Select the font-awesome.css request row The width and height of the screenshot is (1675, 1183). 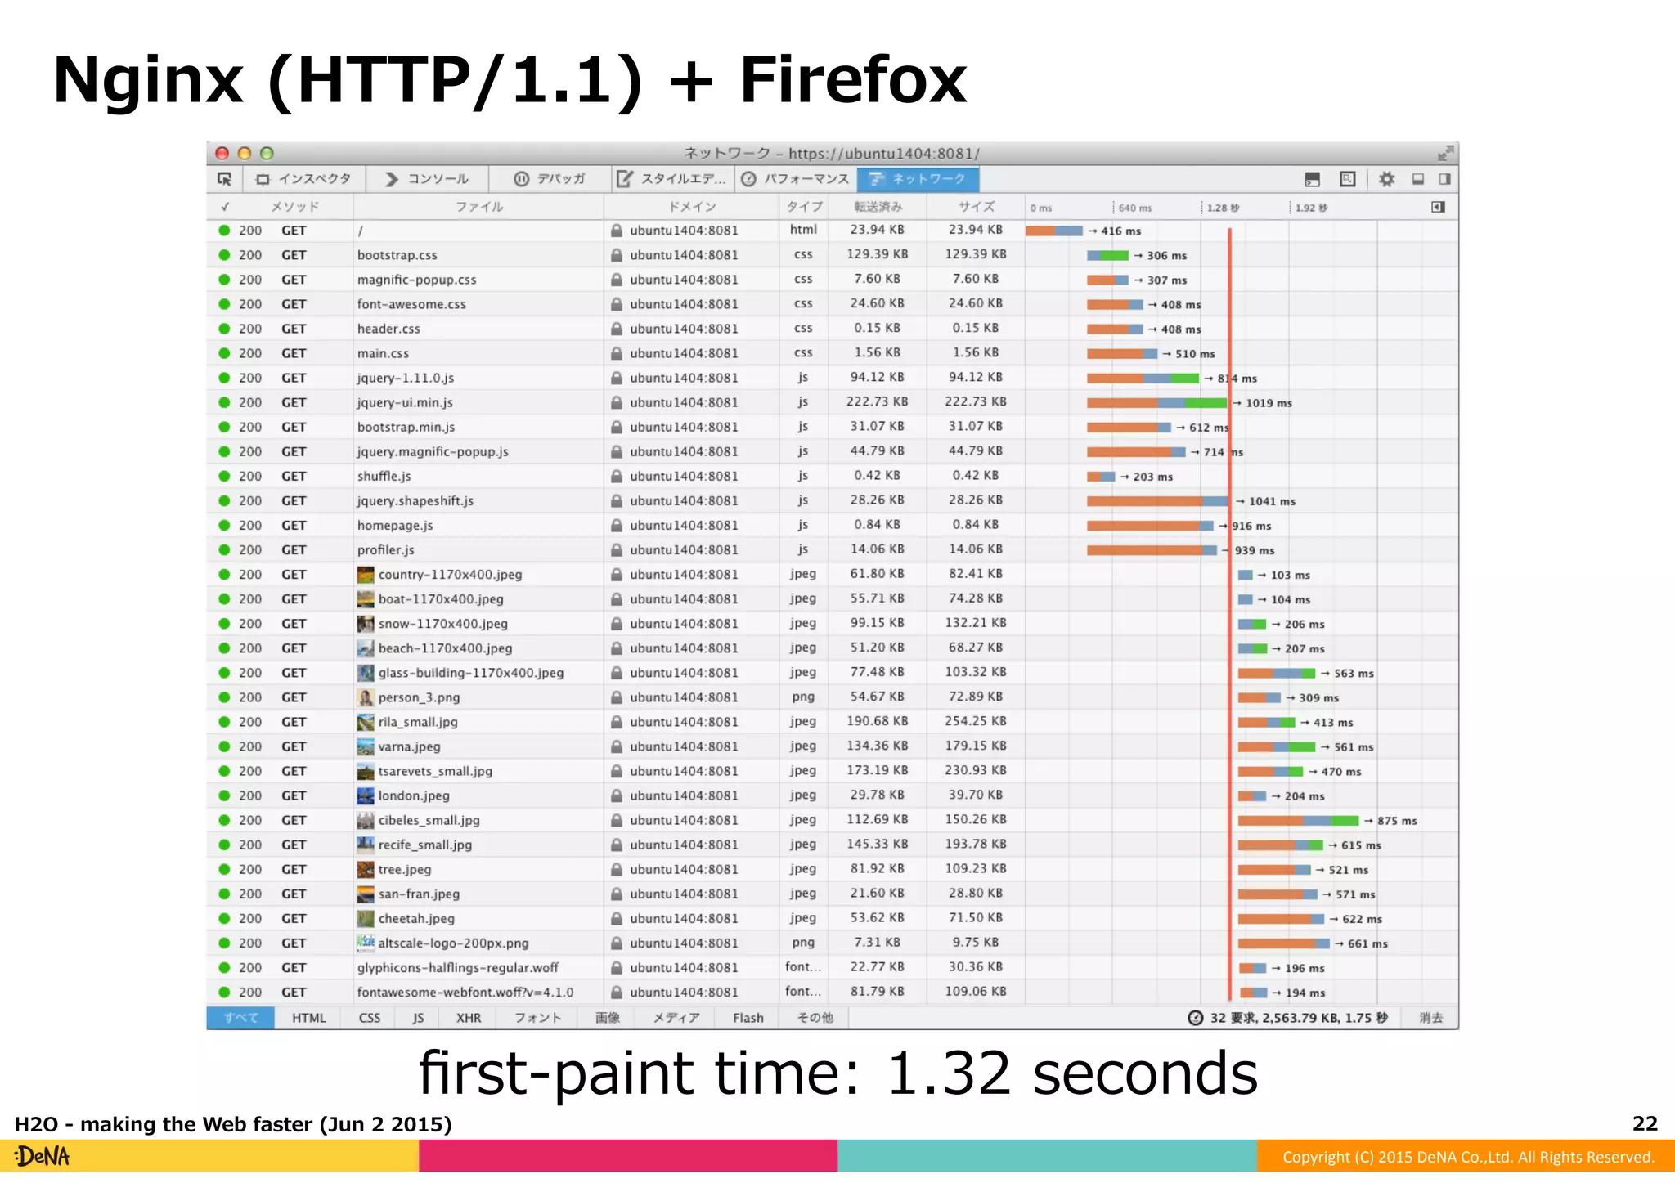coord(833,304)
